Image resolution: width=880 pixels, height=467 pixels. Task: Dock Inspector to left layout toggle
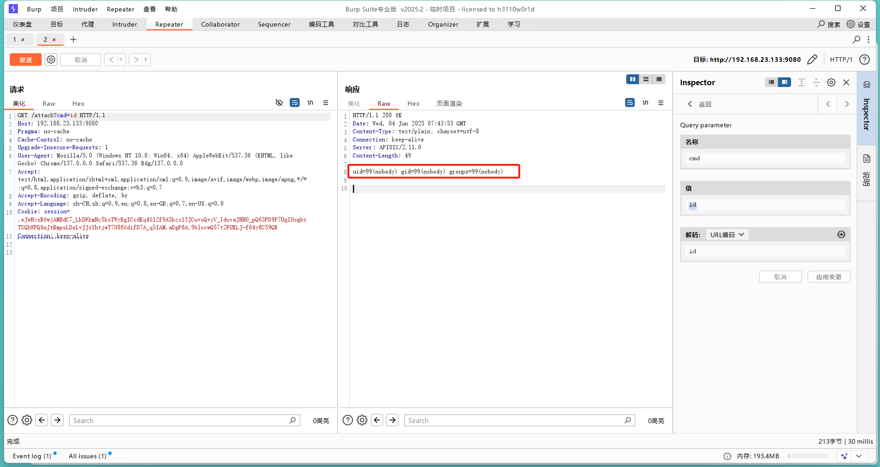pos(771,82)
